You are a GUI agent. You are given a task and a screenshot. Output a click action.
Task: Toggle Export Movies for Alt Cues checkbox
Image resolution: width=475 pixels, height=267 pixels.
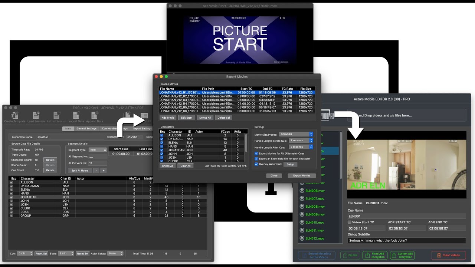pyautogui.click(x=256, y=154)
